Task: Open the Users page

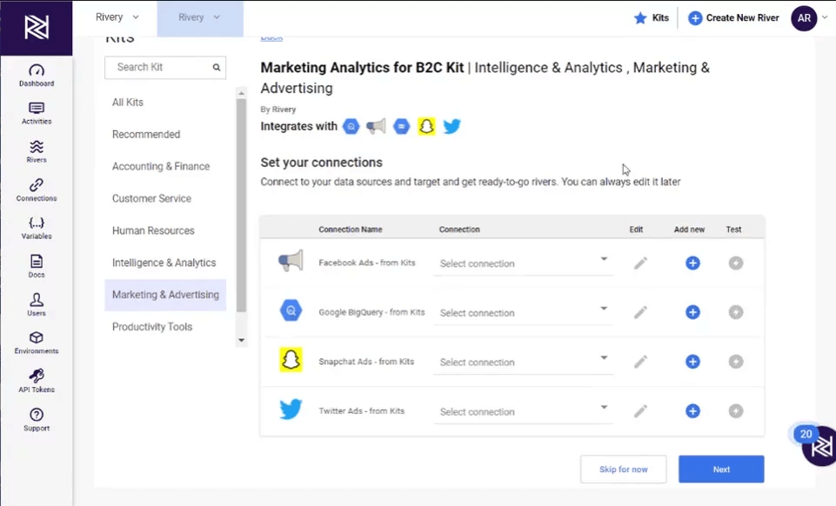Action: (x=37, y=304)
